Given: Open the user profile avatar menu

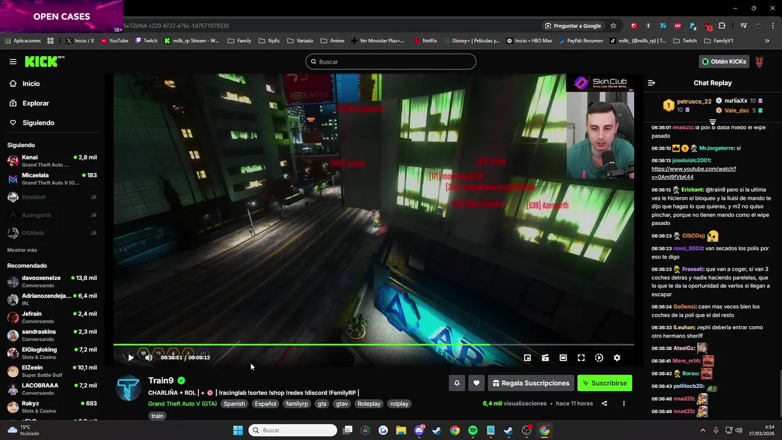Looking at the screenshot, I should pos(759,62).
